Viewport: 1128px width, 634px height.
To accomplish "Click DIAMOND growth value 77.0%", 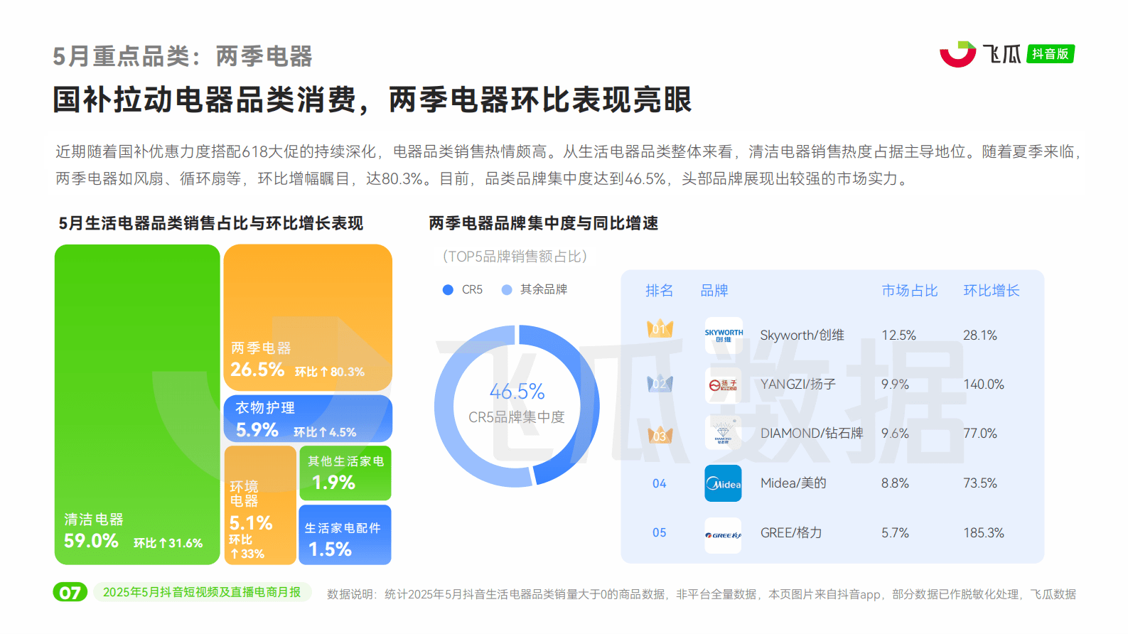I will coord(980,434).
